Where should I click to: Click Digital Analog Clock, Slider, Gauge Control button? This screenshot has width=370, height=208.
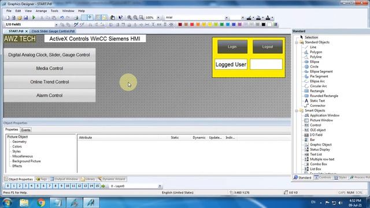50,55
